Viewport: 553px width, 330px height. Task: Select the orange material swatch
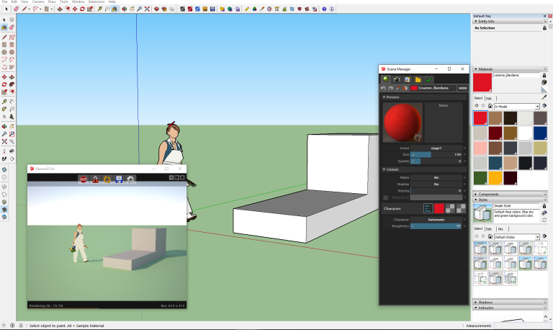497,177
